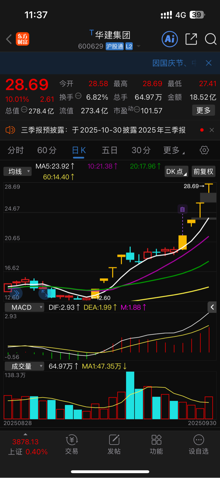Tap the MA1:47.35万 volume value

104,366
